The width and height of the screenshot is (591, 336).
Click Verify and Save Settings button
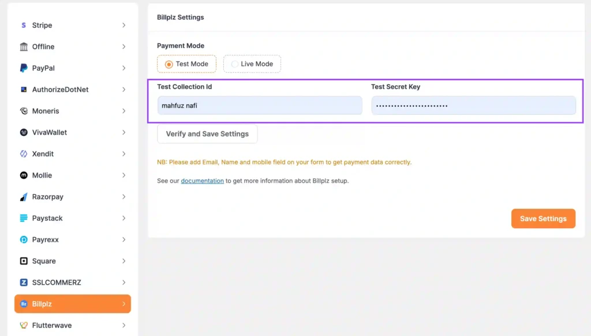207,134
